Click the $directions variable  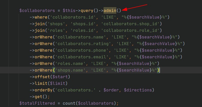(138, 90)
